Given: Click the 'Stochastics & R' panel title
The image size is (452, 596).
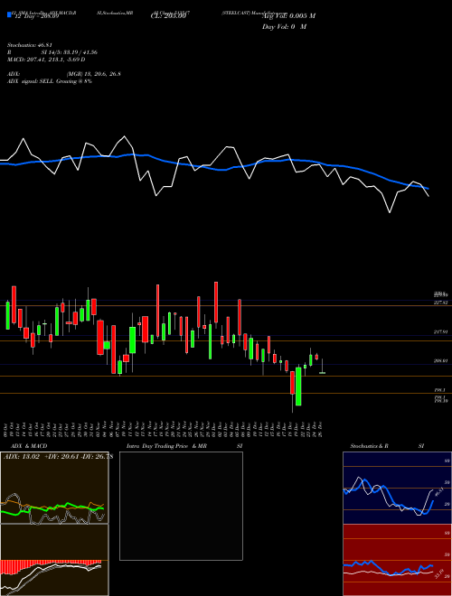Looking at the screenshot, I should pos(369,446).
